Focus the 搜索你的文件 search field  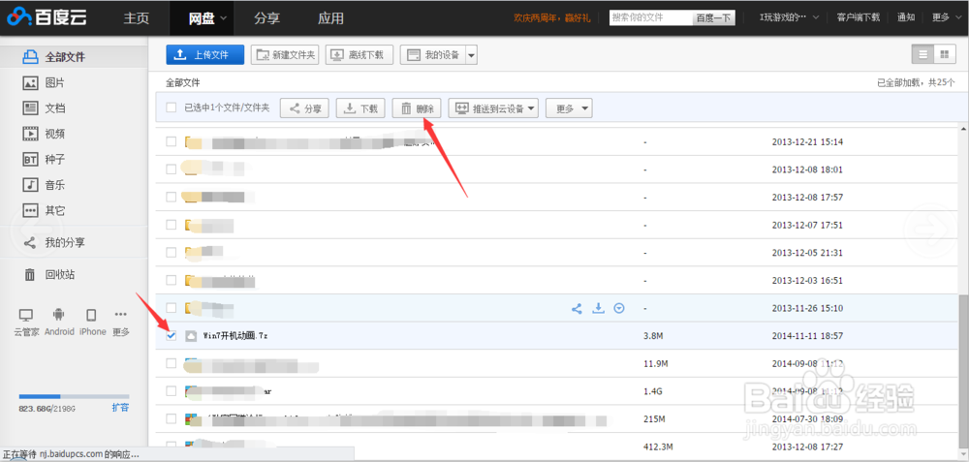coord(651,17)
